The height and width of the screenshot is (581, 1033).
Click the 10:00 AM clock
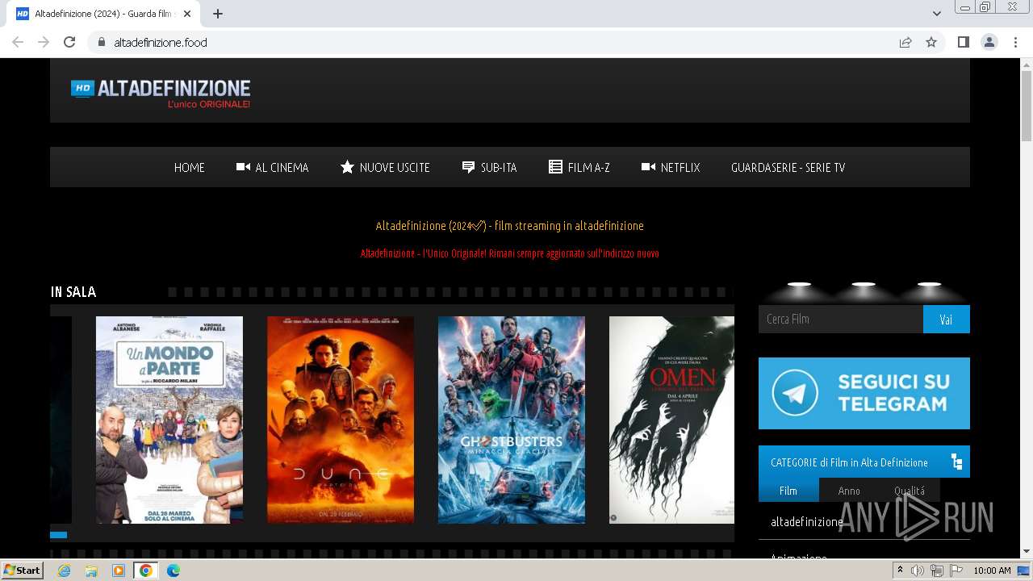click(992, 571)
